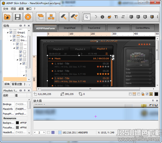Uncheck the ticked checkbox beside frame icon

coord(147,94)
